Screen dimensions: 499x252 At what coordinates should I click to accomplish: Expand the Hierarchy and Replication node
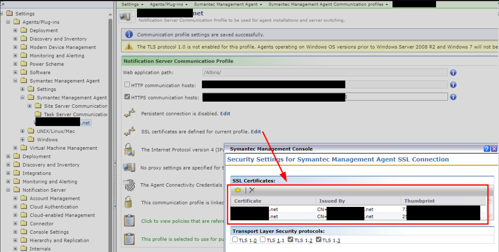tap(15, 240)
